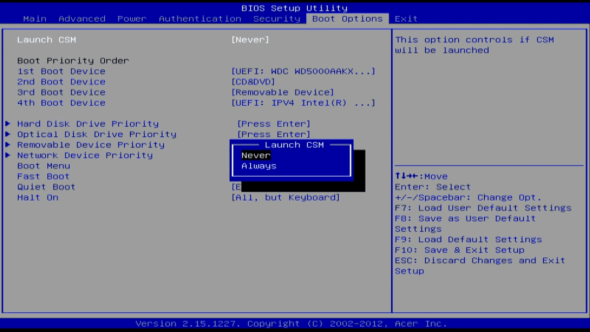
Task: Click Launch CSM Never value field
Action: [250, 40]
